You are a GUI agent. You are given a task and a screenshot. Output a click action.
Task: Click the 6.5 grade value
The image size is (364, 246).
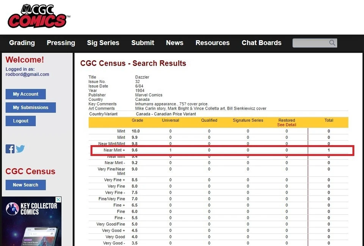pos(135,205)
